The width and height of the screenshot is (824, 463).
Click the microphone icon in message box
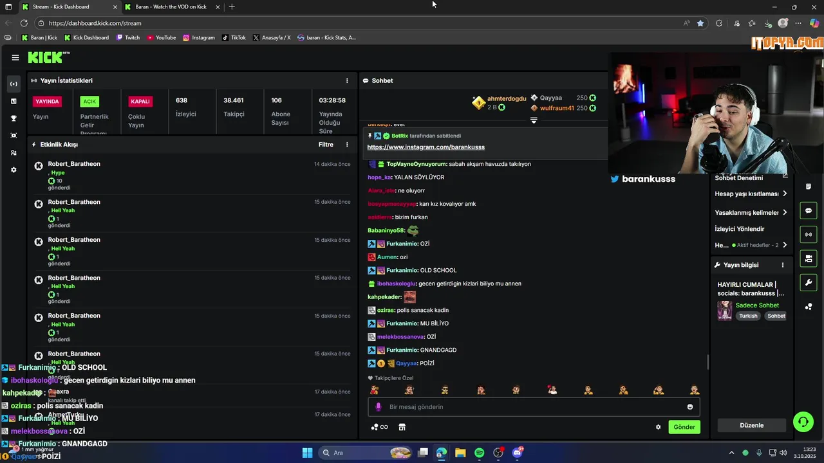[x=379, y=406]
